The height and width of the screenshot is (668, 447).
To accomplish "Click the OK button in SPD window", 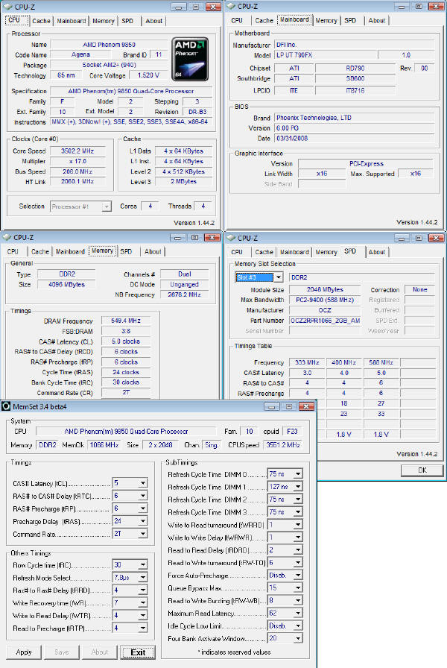I will [x=422, y=470].
